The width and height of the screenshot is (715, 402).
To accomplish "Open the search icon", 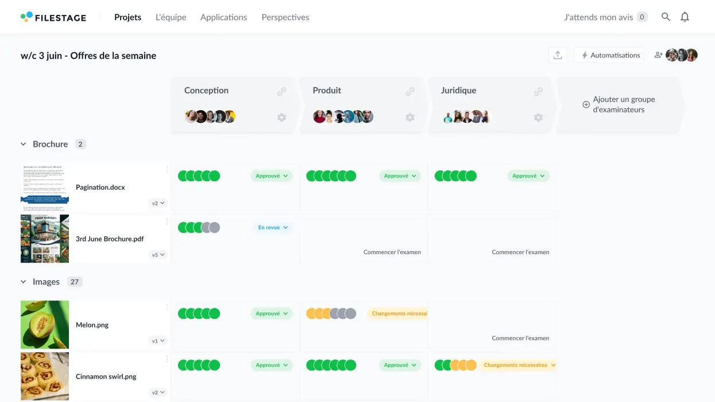I will coord(665,17).
